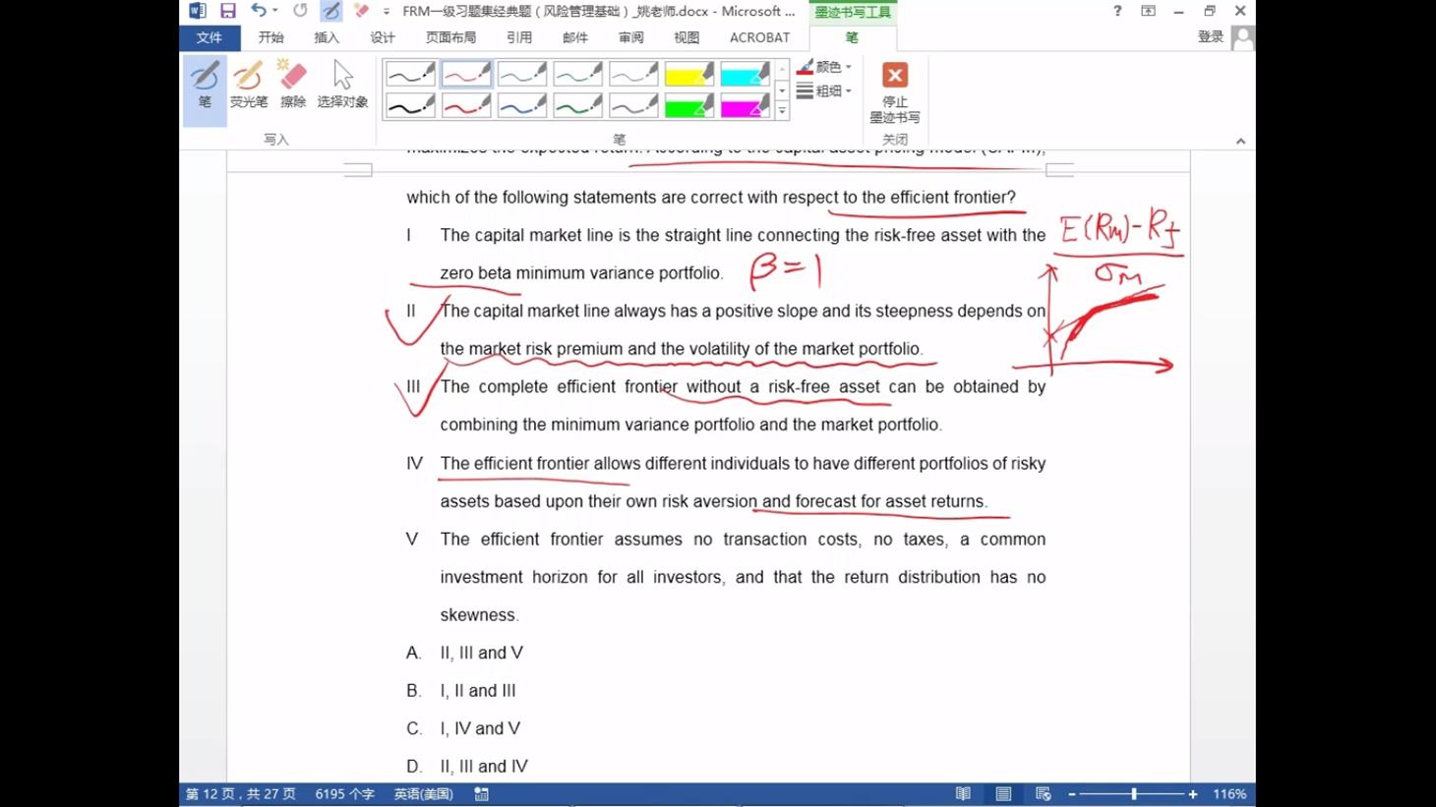Click the 116% zoom level
The width and height of the screenshot is (1436, 807).
[x=1229, y=794]
